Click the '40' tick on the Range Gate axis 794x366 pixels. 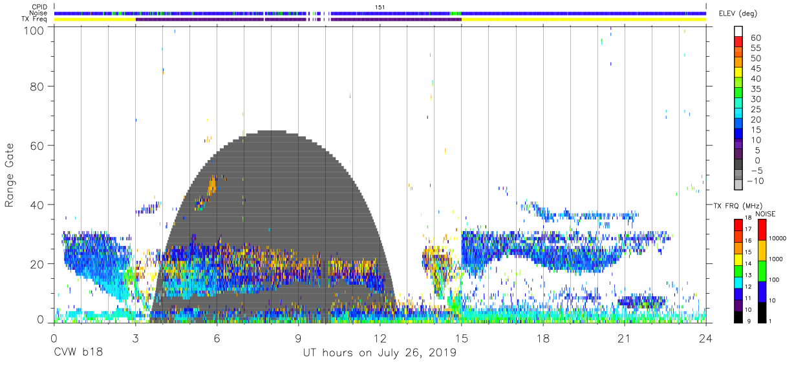[x=36, y=205]
